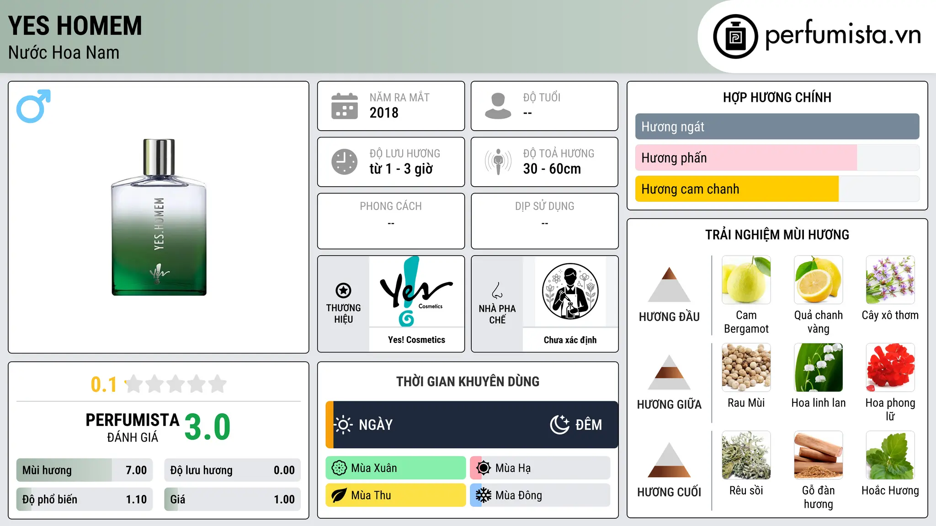Click the Hương đầu pyramid icon

pos(669,284)
